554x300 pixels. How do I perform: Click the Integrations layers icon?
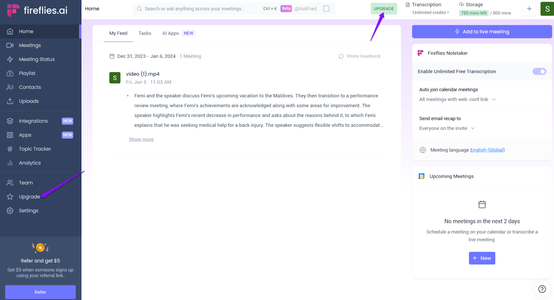(10, 121)
